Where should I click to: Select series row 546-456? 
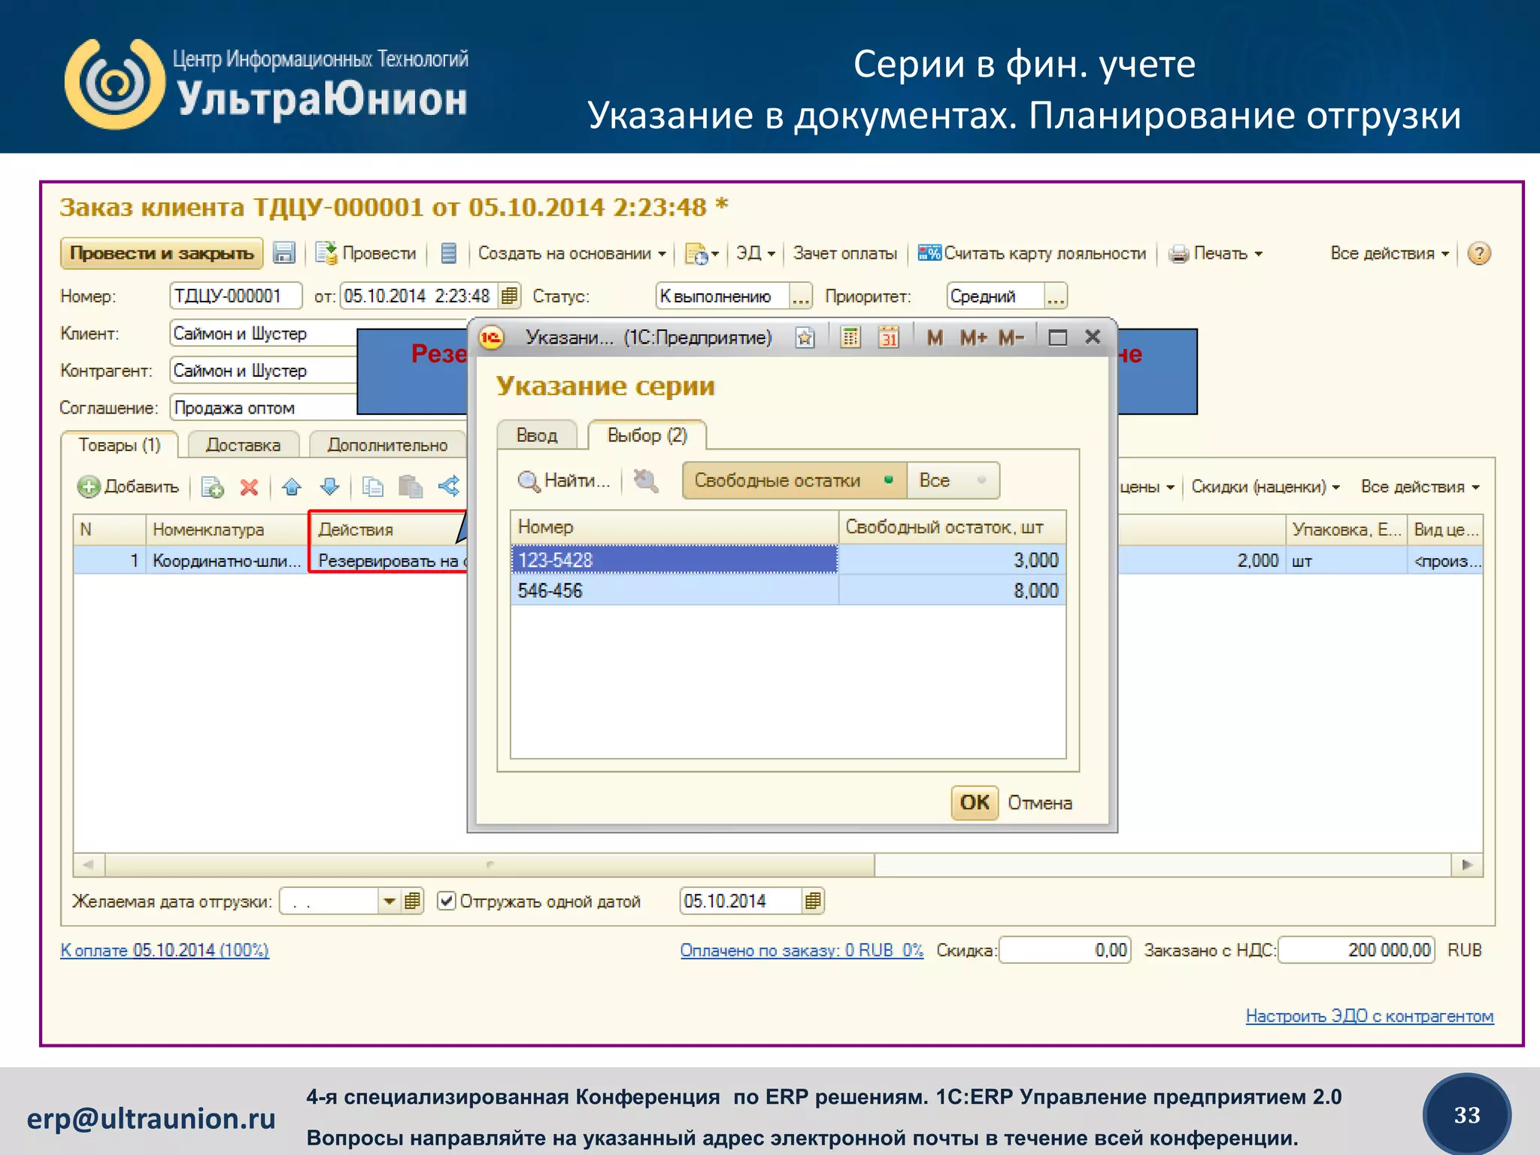[x=788, y=590]
